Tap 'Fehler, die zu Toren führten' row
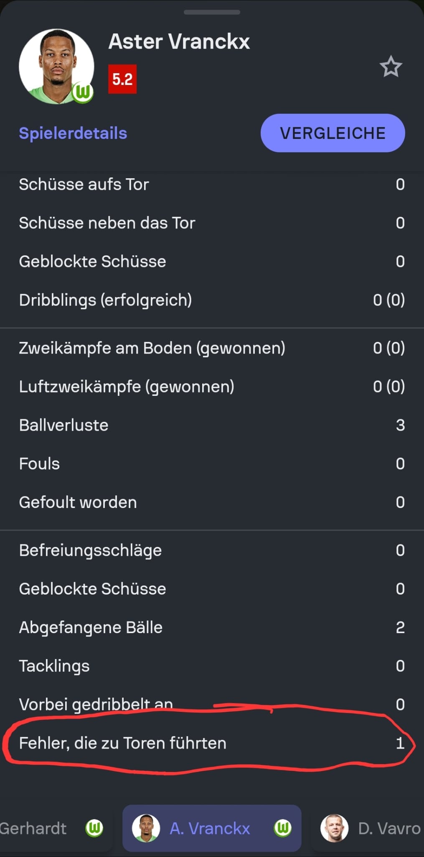This screenshot has height=857, width=424. (x=212, y=743)
